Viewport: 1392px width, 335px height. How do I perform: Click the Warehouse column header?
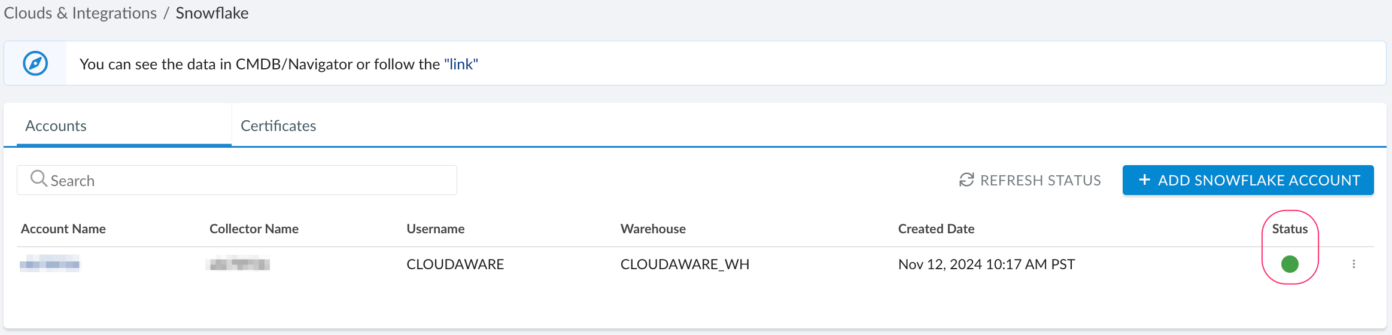(653, 229)
